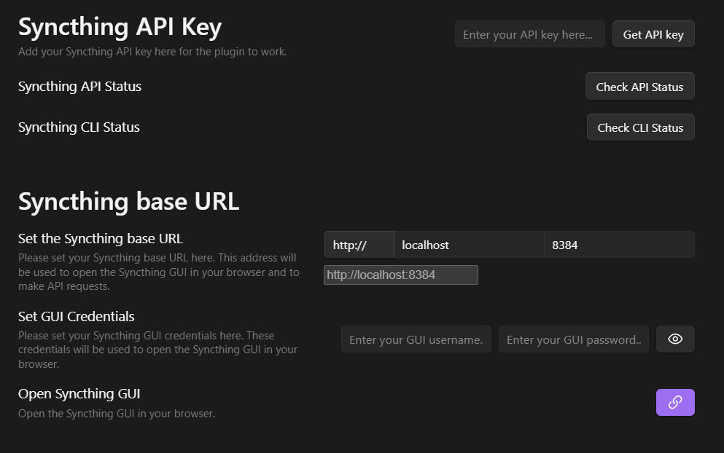Select the http://localhost:8384 preview box
Image resolution: width=724 pixels, height=453 pixels.
(x=401, y=275)
